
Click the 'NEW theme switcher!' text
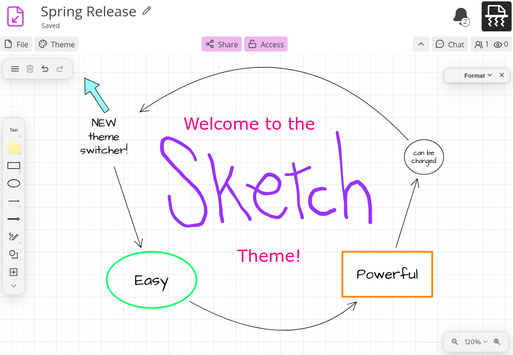point(104,136)
